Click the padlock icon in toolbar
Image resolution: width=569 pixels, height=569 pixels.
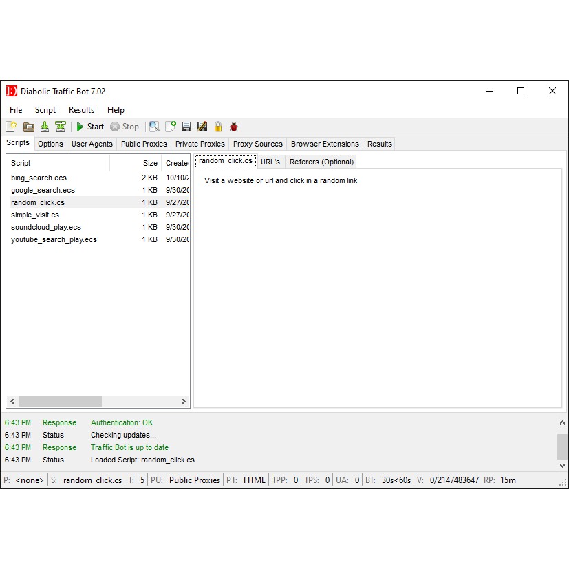pos(218,127)
